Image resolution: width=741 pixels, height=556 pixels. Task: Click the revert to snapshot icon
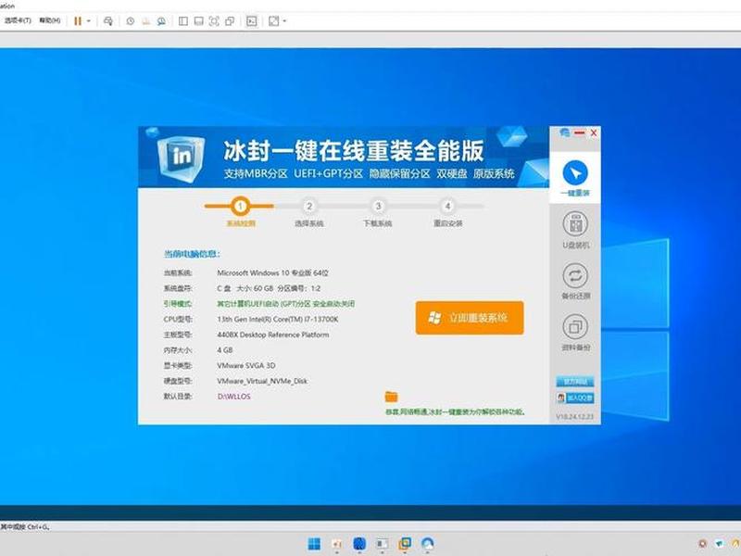pos(146,20)
